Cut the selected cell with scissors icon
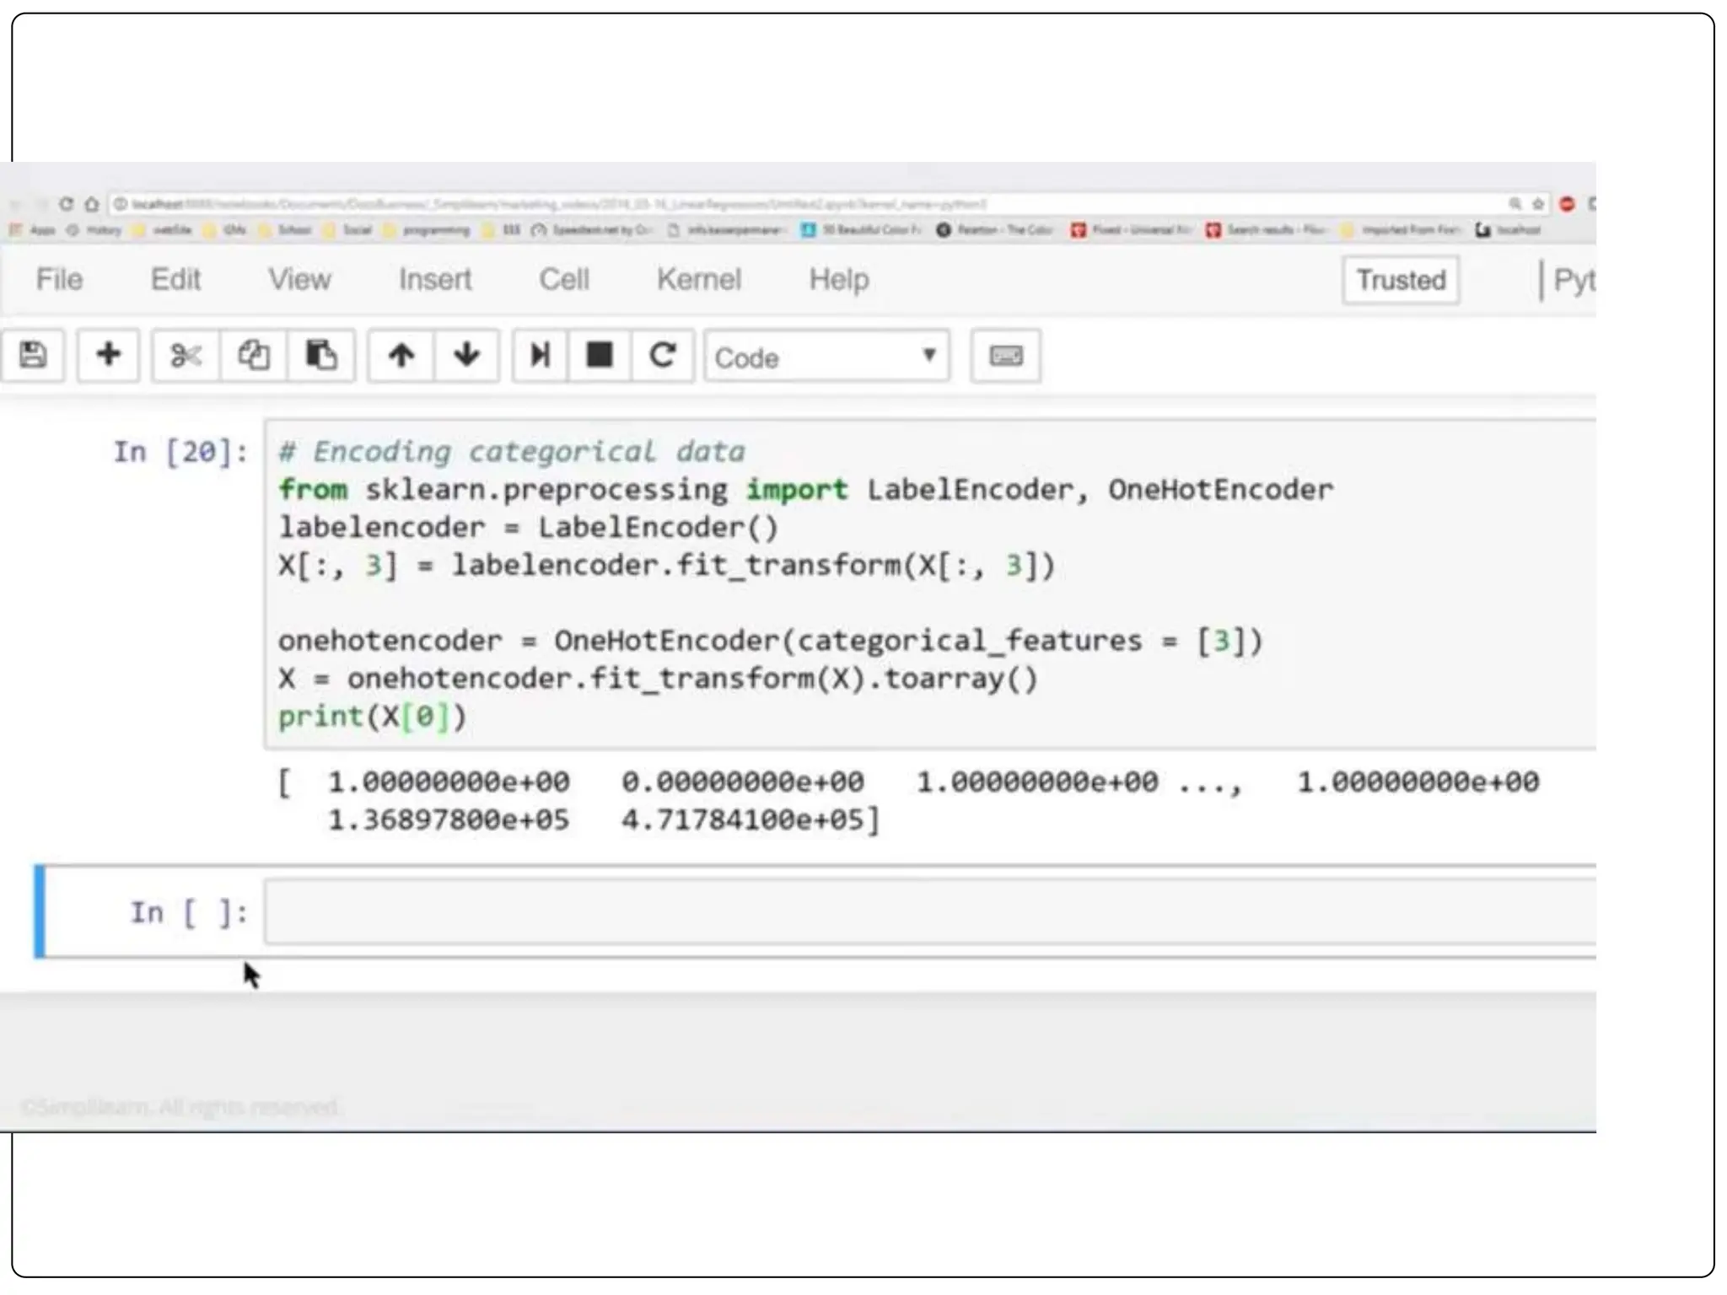 coord(186,356)
